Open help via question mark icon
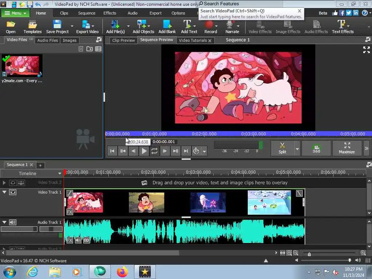 365,13
